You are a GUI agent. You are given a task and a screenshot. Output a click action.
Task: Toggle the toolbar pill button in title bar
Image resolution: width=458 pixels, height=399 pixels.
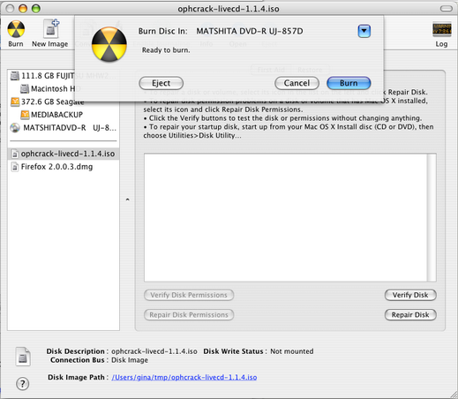[x=447, y=9]
